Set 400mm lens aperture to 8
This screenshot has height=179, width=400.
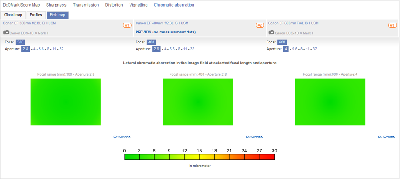coord(179,49)
